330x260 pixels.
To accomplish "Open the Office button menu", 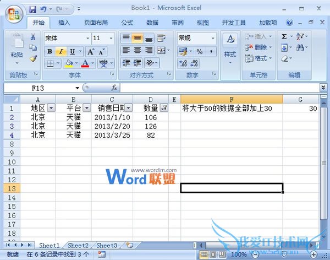I will tap(14, 14).
